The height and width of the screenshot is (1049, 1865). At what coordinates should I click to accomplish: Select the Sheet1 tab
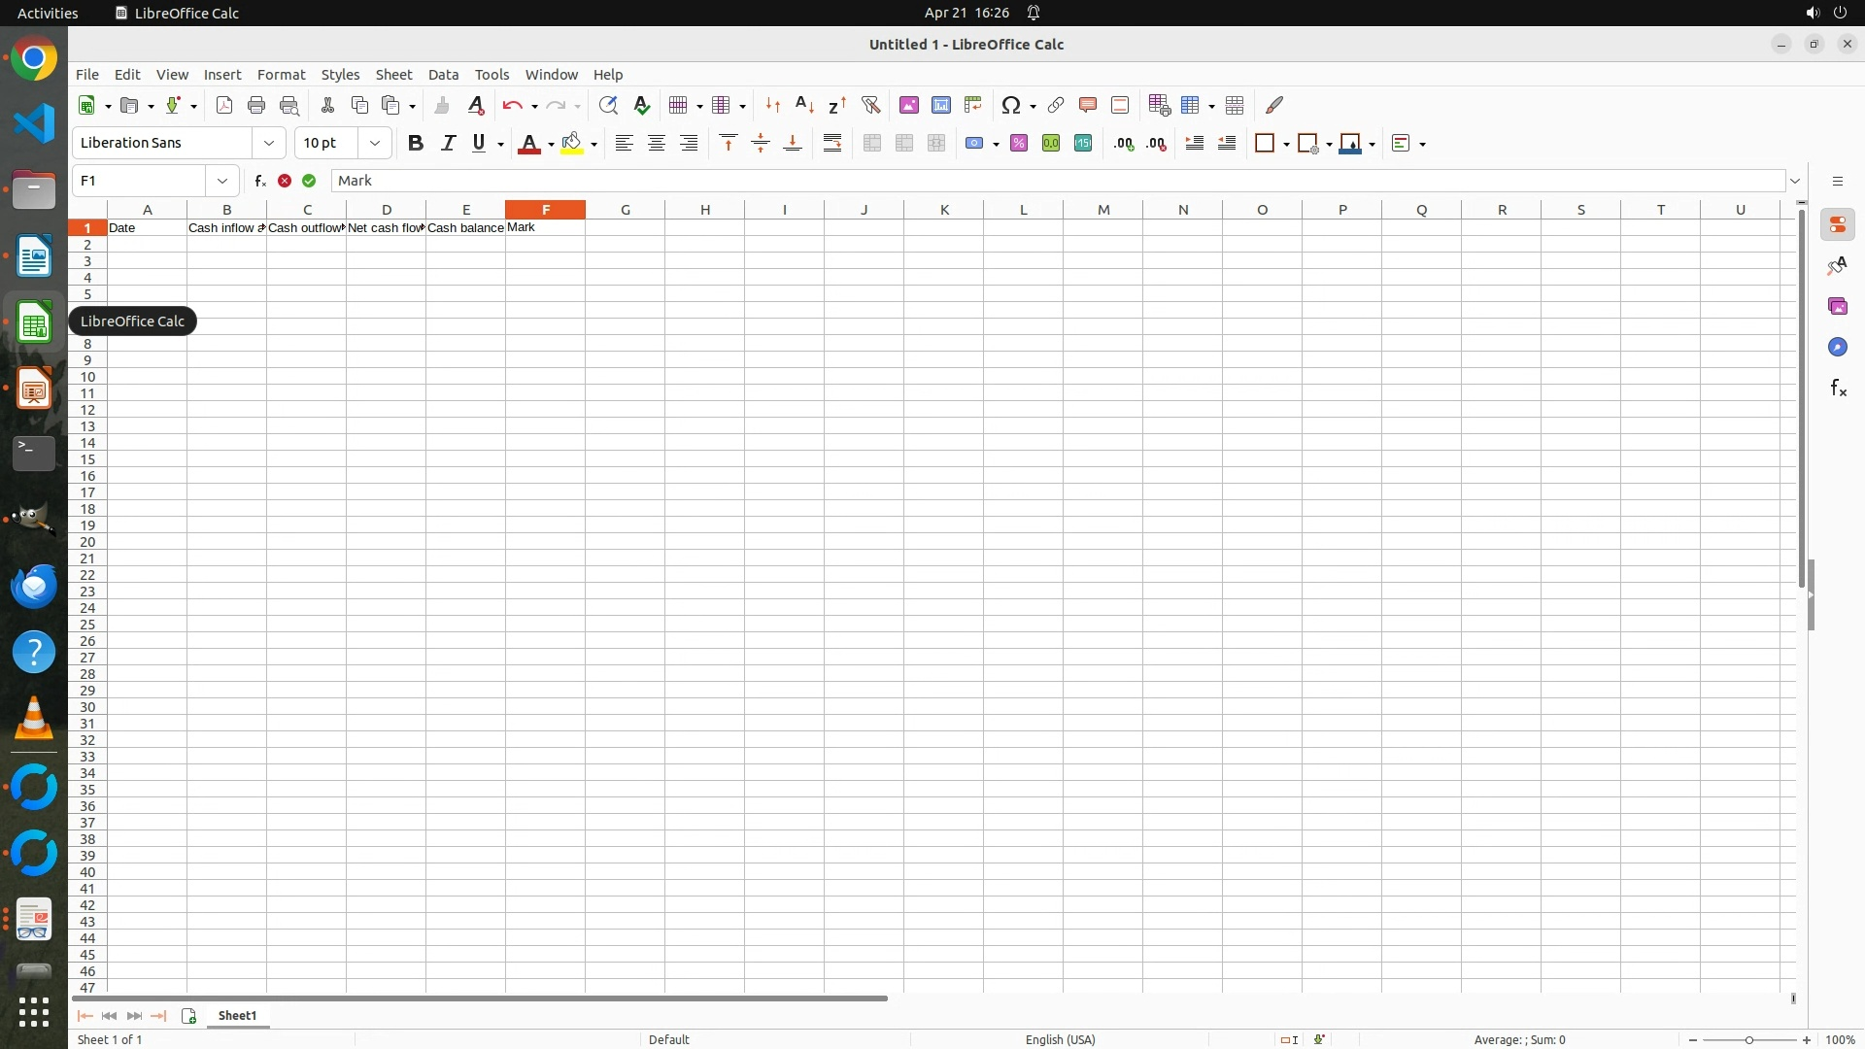tap(237, 1016)
